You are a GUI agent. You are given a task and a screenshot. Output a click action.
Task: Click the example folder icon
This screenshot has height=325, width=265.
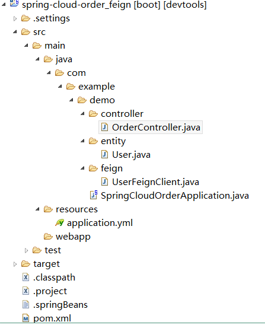click(71, 87)
